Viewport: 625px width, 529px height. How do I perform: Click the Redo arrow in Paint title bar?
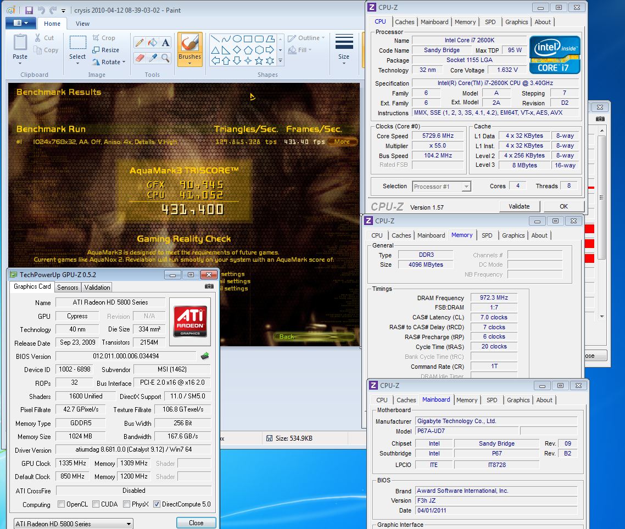click(x=53, y=10)
